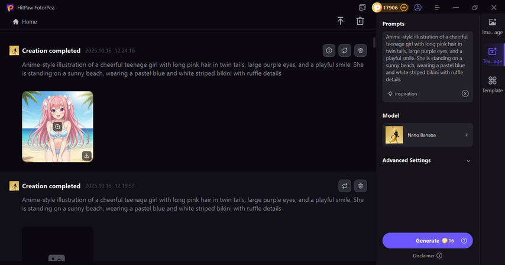Image resolution: width=505 pixels, height=265 pixels.
Task: Click the first Creation completed heading
Action: (51, 50)
